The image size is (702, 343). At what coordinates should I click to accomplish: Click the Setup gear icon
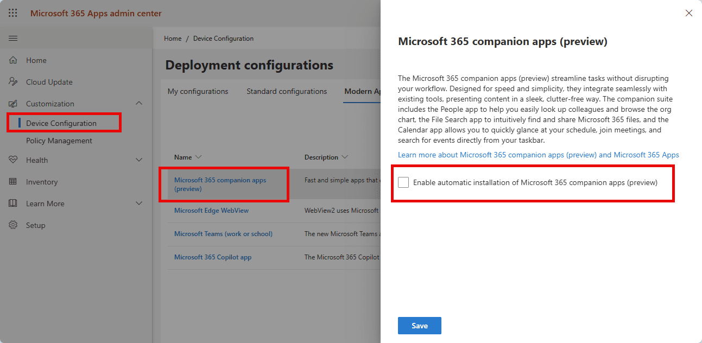click(x=14, y=225)
